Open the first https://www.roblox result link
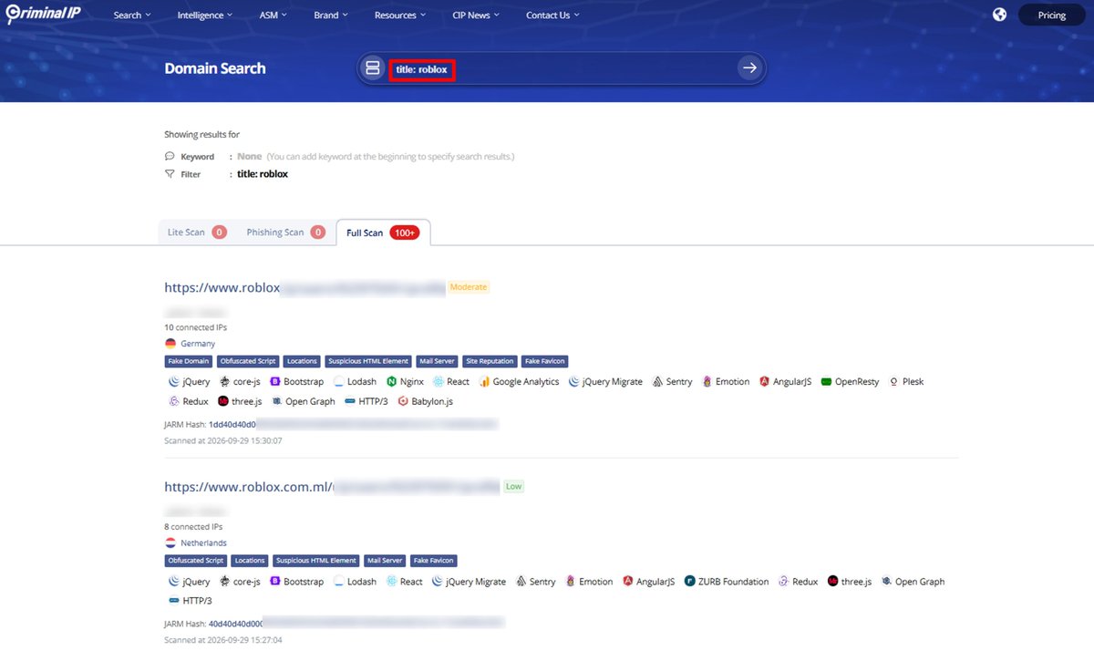1094x651 pixels. pyautogui.click(x=304, y=287)
